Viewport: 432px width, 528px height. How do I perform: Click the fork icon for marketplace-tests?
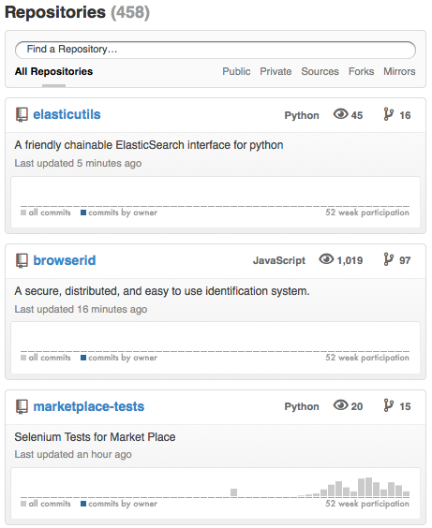click(x=388, y=405)
